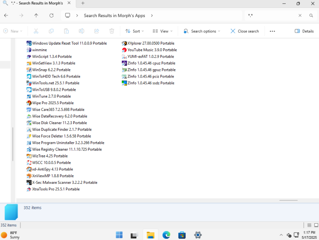The width and height of the screenshot is (319, 240).
Task: Click the WizTree 4.25 Portable icon
Action: [29, 156]
